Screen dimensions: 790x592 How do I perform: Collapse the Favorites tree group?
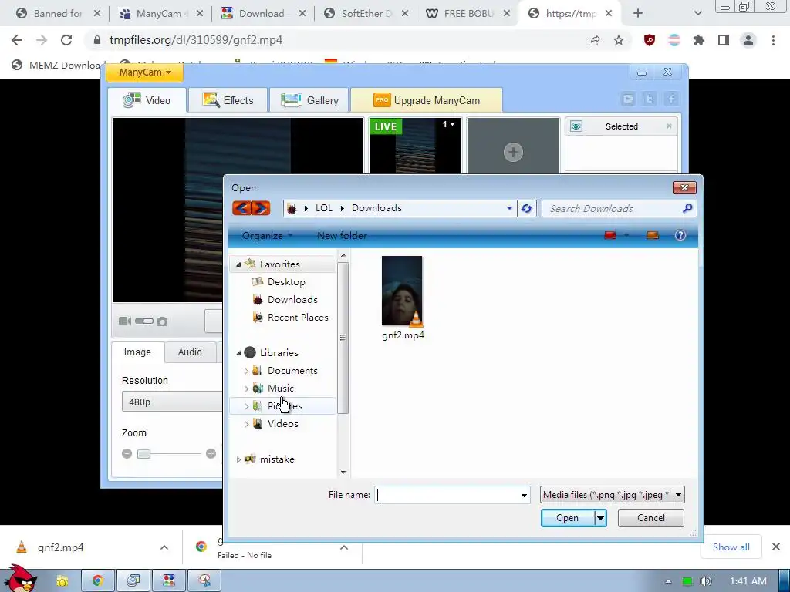(x=239, y=264)
